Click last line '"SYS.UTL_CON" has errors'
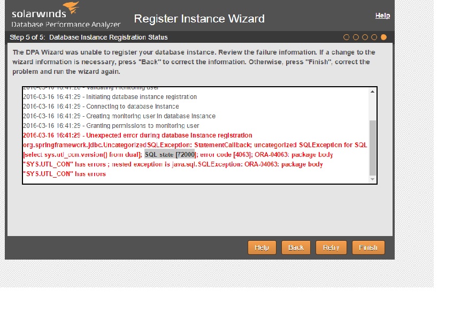 coord(64,174)
